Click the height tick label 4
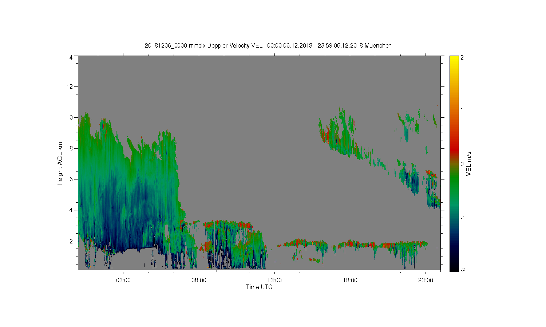Viewport: 546px width, 327px height. 71,210
